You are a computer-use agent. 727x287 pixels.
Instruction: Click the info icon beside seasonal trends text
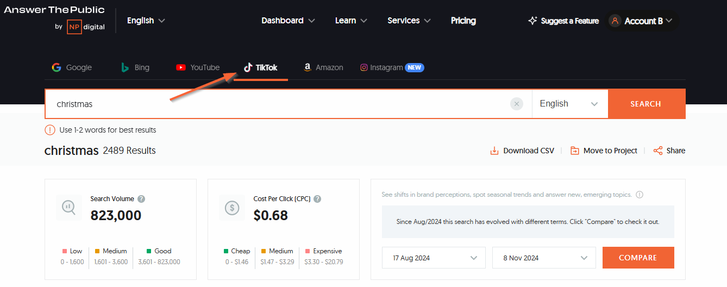[x=640, y=195]
